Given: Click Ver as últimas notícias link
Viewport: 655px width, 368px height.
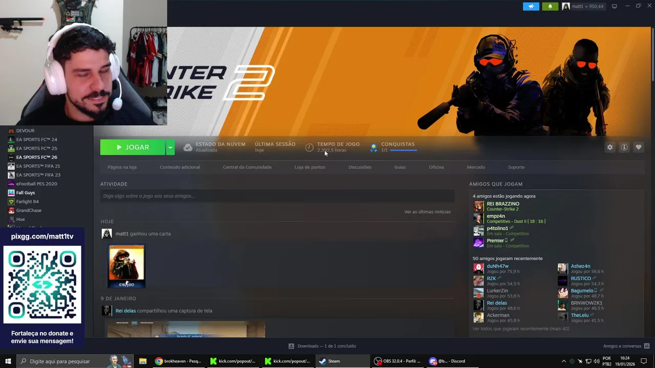Looking at the screenshot, I should [x=427, y=212].
